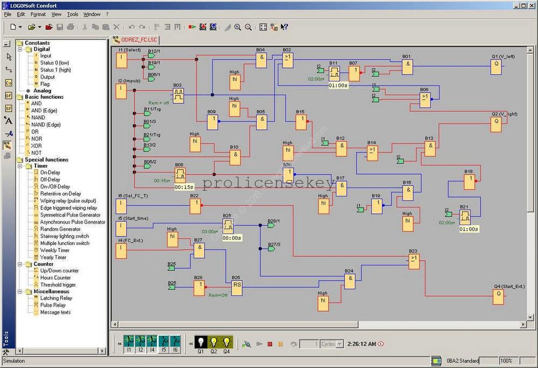Select the Save diagram icon
The width and height of the screenshot is (538, 368).
(x=60, y=27)
